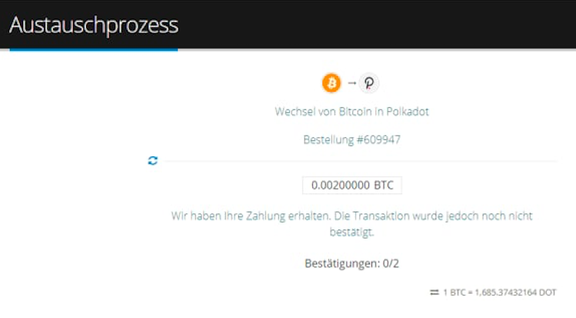
Task: Click the word Polkadot in the exchange title
Action: [x=408, y=112]
